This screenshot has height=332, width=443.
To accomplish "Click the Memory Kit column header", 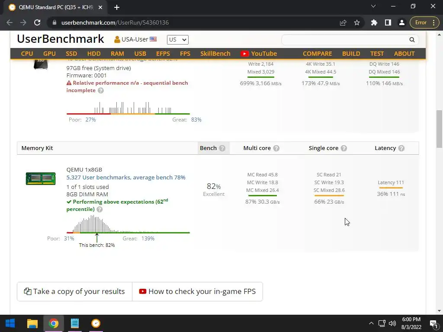I will (x=37, y=148).
